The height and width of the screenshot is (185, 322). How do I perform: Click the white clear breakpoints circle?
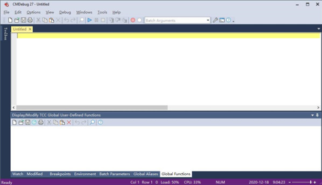click(x=139, y=20)
